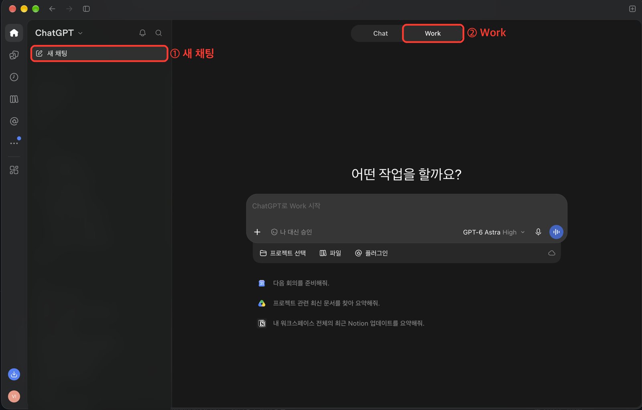Viewport: 642px width, 410px height.
Task: Go back with the left arrow
Action: pyautogui.click(x=52, y=9)
